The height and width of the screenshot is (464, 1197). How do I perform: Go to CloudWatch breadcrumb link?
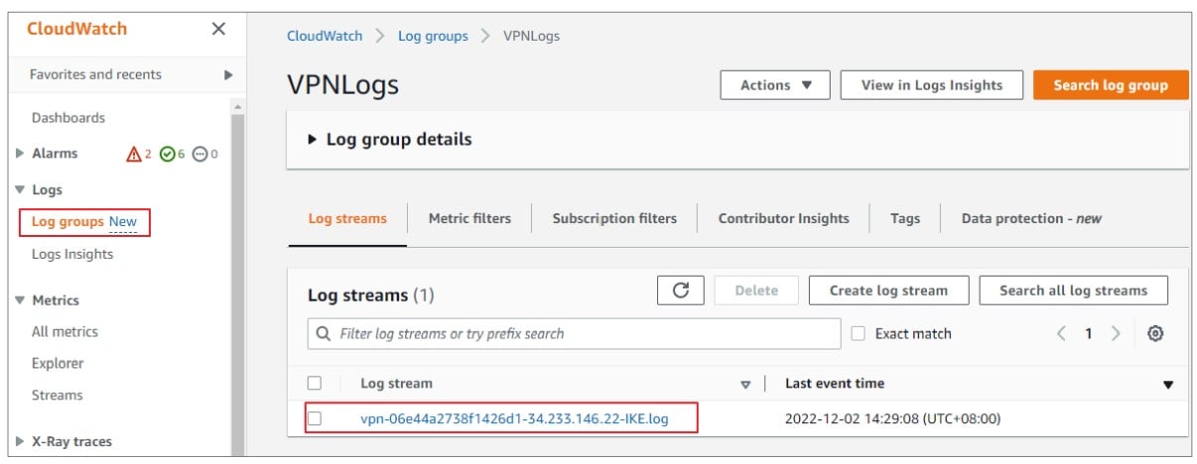point(325,36)
